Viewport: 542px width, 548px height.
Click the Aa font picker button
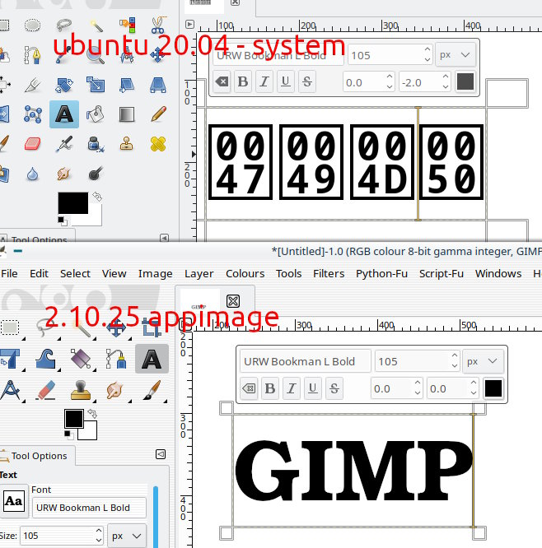[x=14, y=501]
